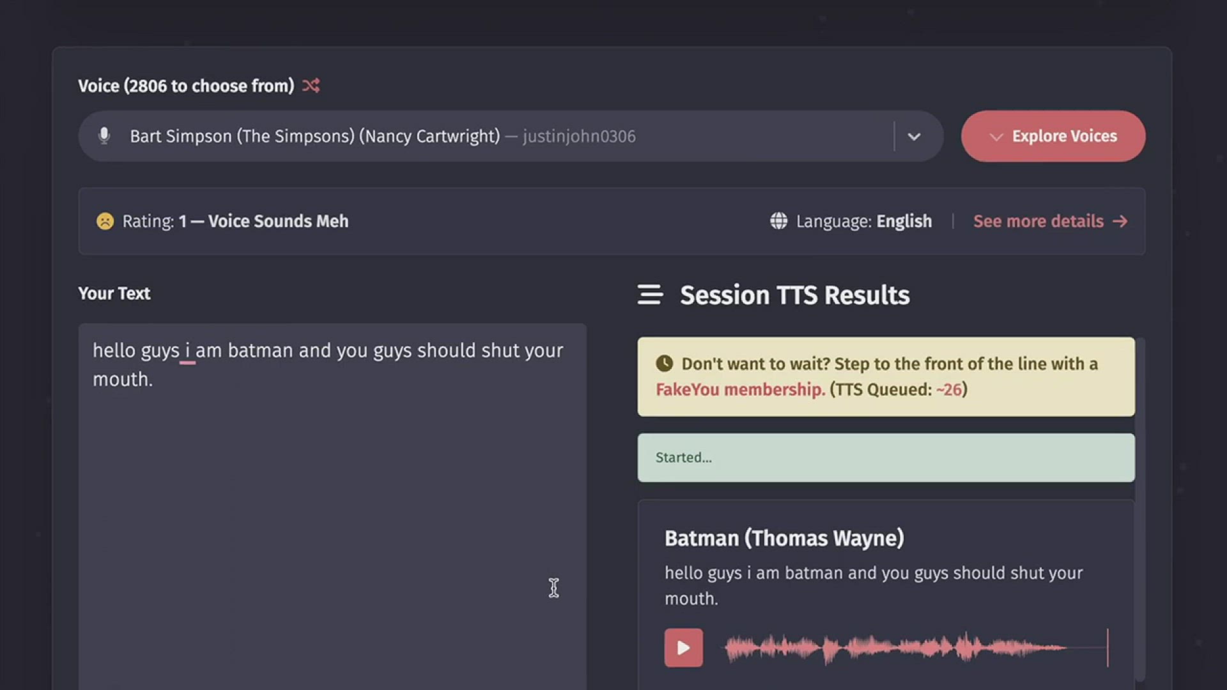This screenshot has width=1227, height=690.
Task: Click the Your Text label
Action: (x=114, y=293)
